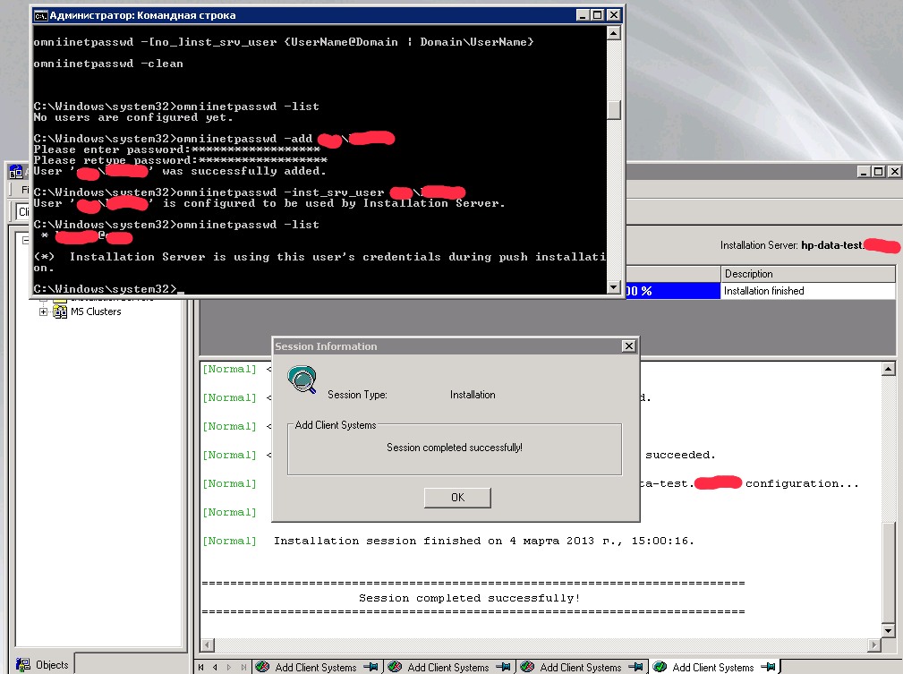
Task: Click the command prompt scrollbar up arrow
Action: (x=614, y=33)
